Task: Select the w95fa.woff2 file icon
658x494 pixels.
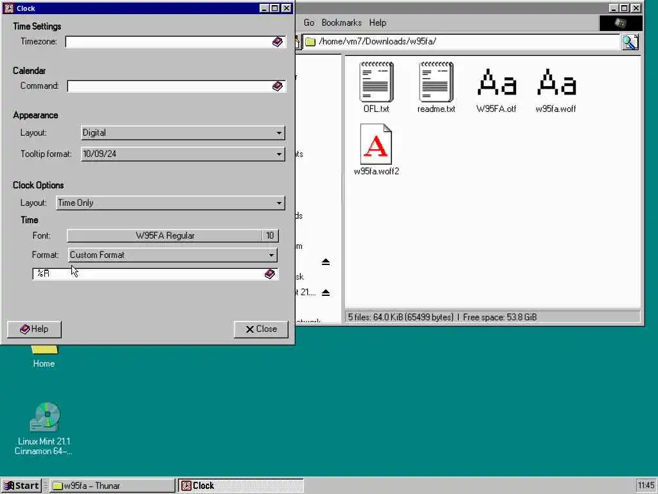Action: pos(376,144)
